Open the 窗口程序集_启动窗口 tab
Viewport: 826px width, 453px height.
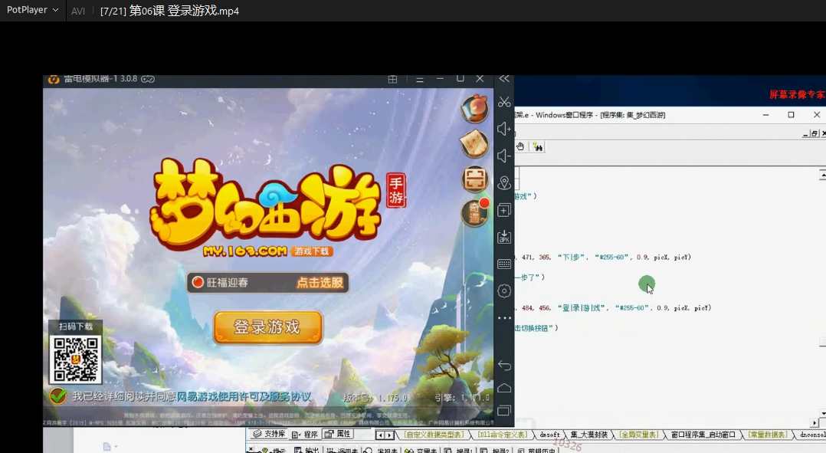pos(703,435)
